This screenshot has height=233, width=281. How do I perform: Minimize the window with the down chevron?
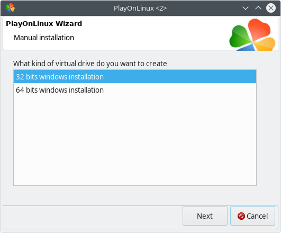point(246,8)
